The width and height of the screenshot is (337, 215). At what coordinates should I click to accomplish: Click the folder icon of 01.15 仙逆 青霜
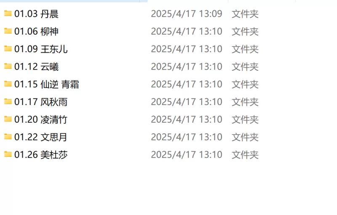pyautogui.click(x=8, y=84)
